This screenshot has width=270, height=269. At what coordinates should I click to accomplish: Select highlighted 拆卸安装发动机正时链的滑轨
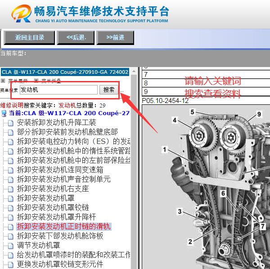click(64, 227)
